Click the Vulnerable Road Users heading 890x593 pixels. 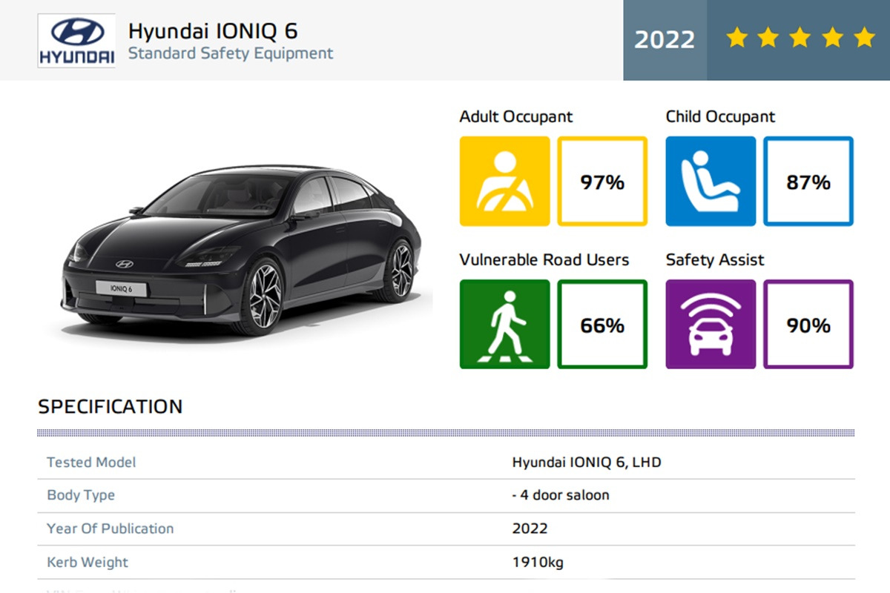point(544,260)
